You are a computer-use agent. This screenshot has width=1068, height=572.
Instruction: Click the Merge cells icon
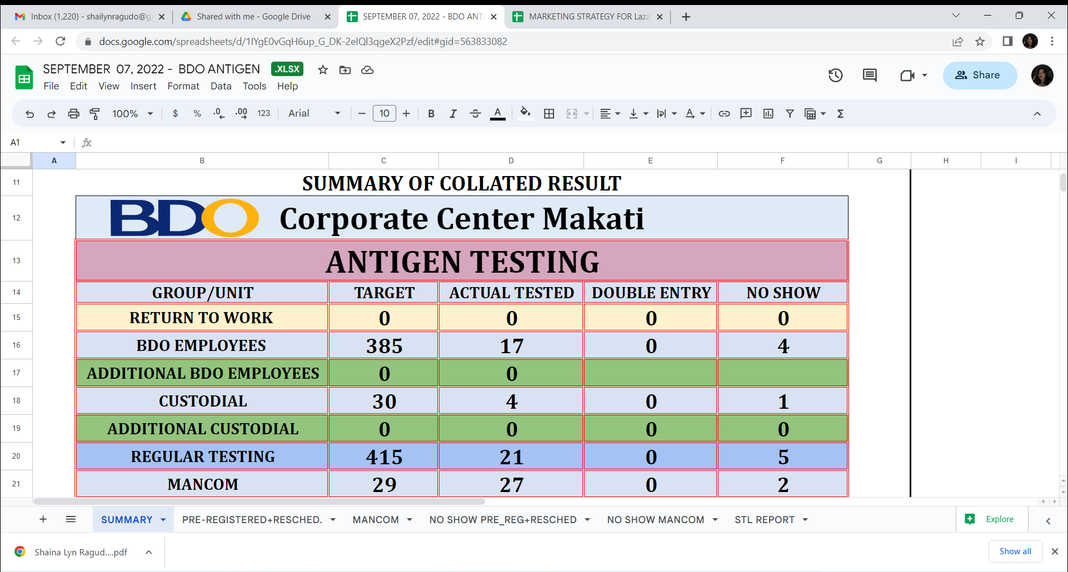[x=572, y=114]
